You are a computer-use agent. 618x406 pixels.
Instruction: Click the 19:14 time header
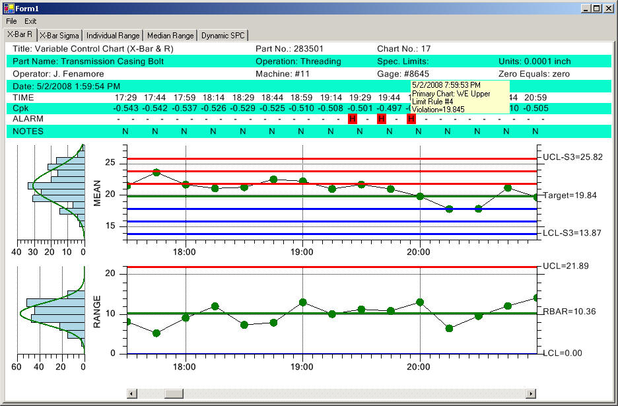point(331,97)
